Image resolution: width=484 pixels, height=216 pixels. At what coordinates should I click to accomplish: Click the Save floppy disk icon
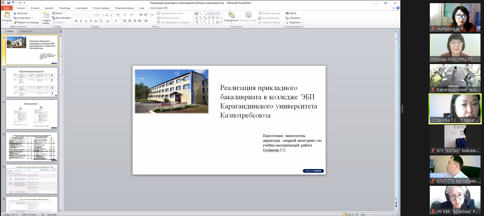click(x=8, y=3)
